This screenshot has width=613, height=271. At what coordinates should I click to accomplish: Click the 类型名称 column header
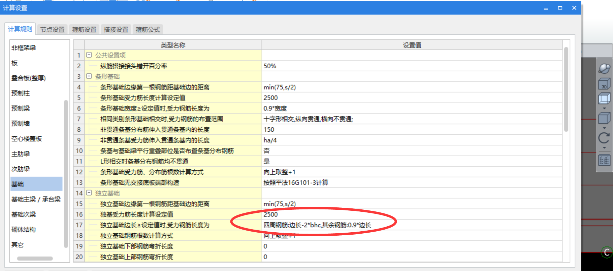[x=173, y=45]
